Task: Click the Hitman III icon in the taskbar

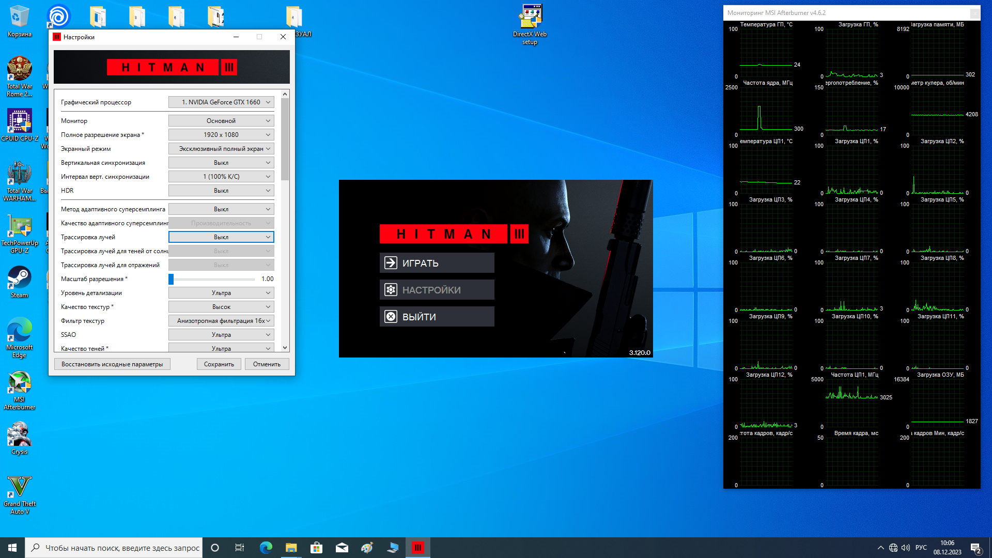Action: [x=418, y=548]
